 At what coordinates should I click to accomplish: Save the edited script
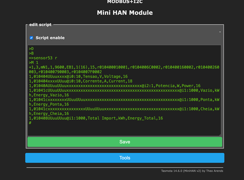tap(125, 142)
